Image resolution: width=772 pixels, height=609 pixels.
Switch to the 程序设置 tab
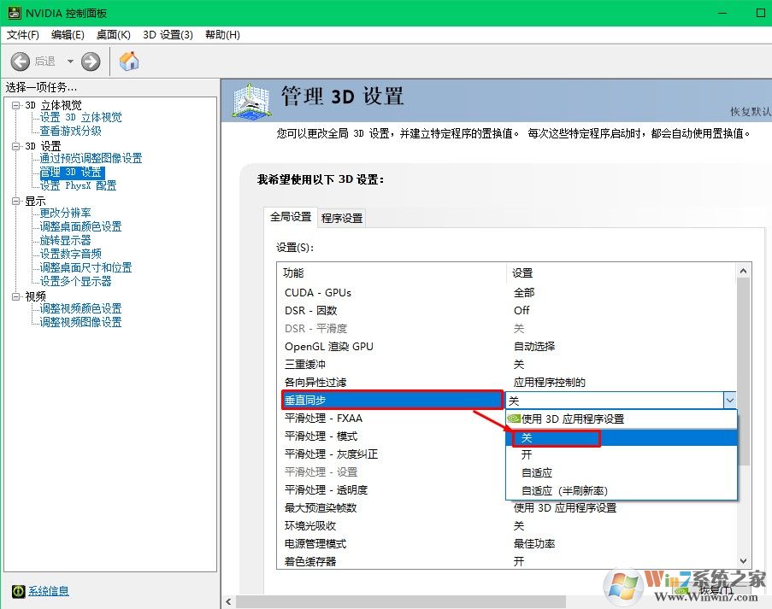[x=342, y=218]
